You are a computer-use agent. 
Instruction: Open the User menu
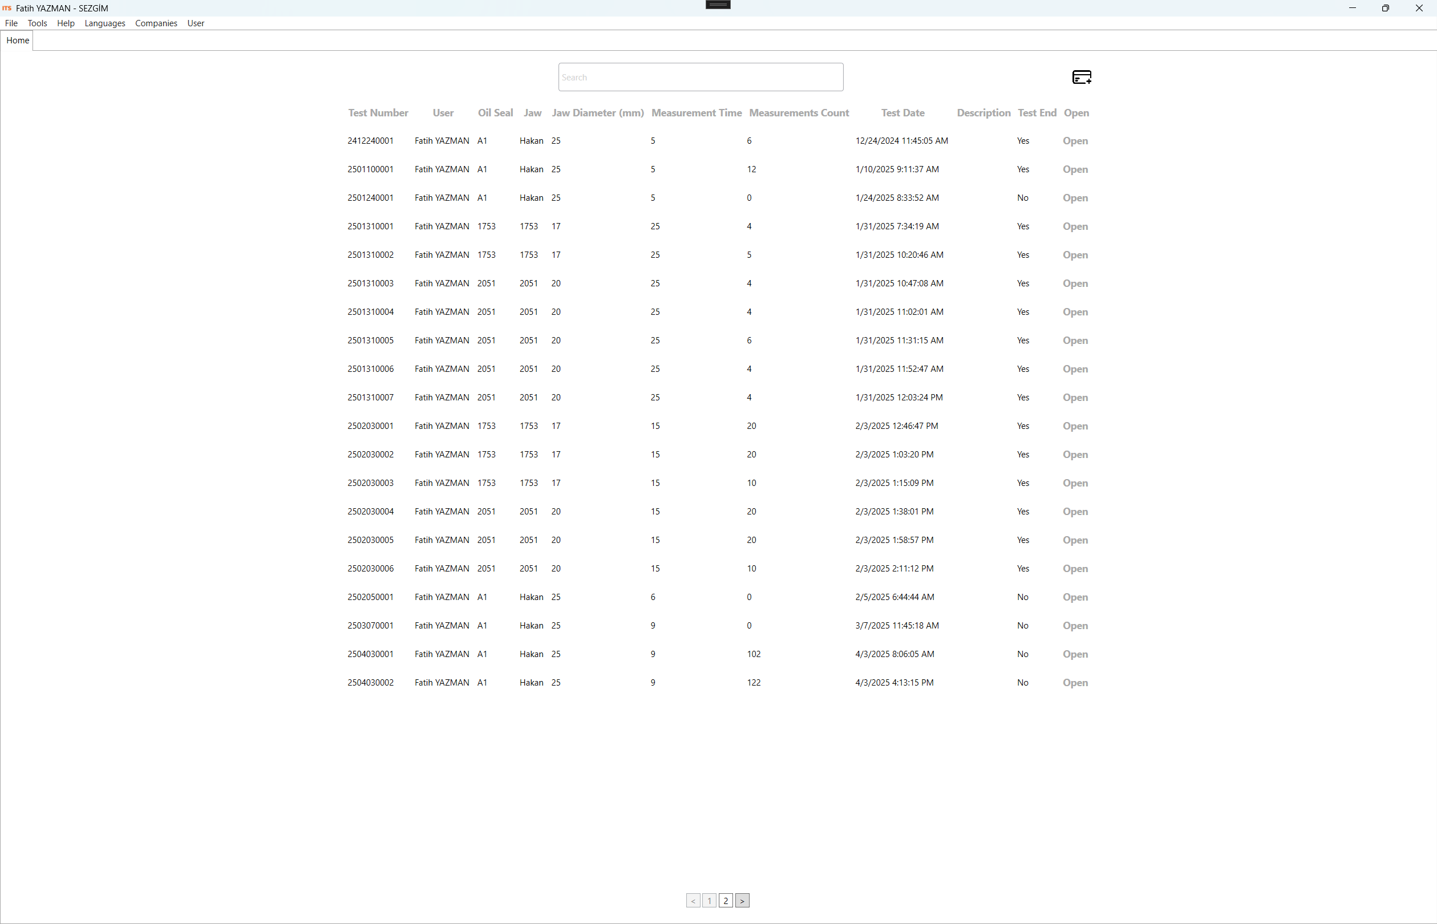click(x=196, y=23)
